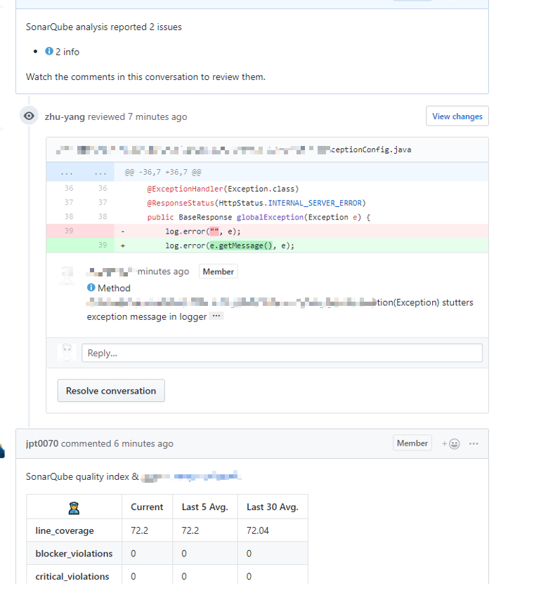
Task: Click the avatar next to the Reply field
Action: [x=67, y=352]
